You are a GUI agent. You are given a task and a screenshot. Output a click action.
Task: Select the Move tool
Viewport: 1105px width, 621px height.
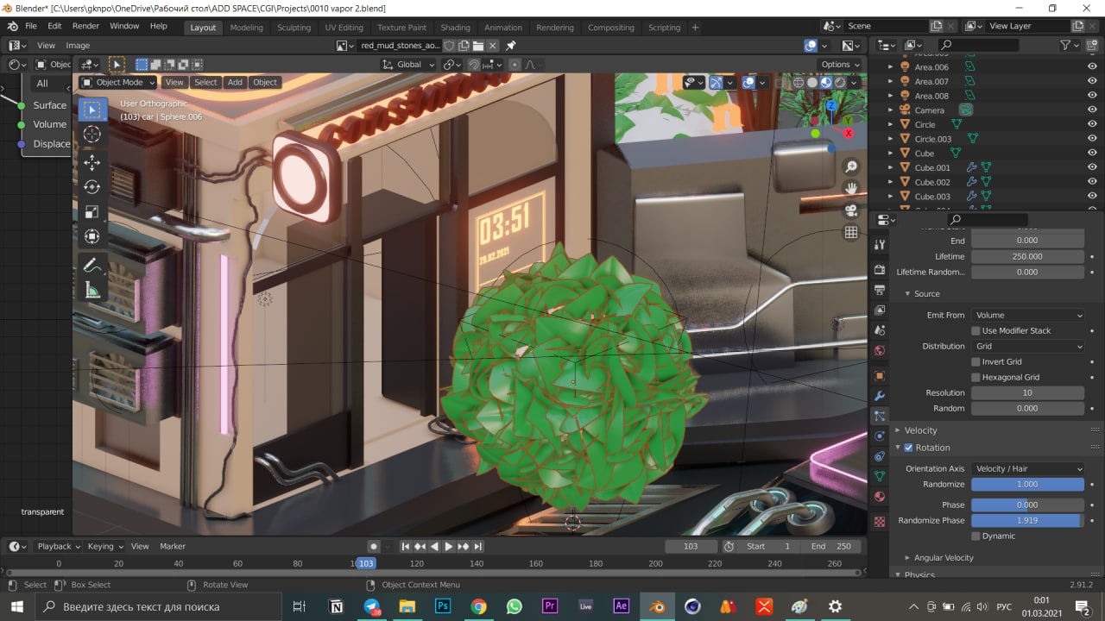[x=92, y=162]
